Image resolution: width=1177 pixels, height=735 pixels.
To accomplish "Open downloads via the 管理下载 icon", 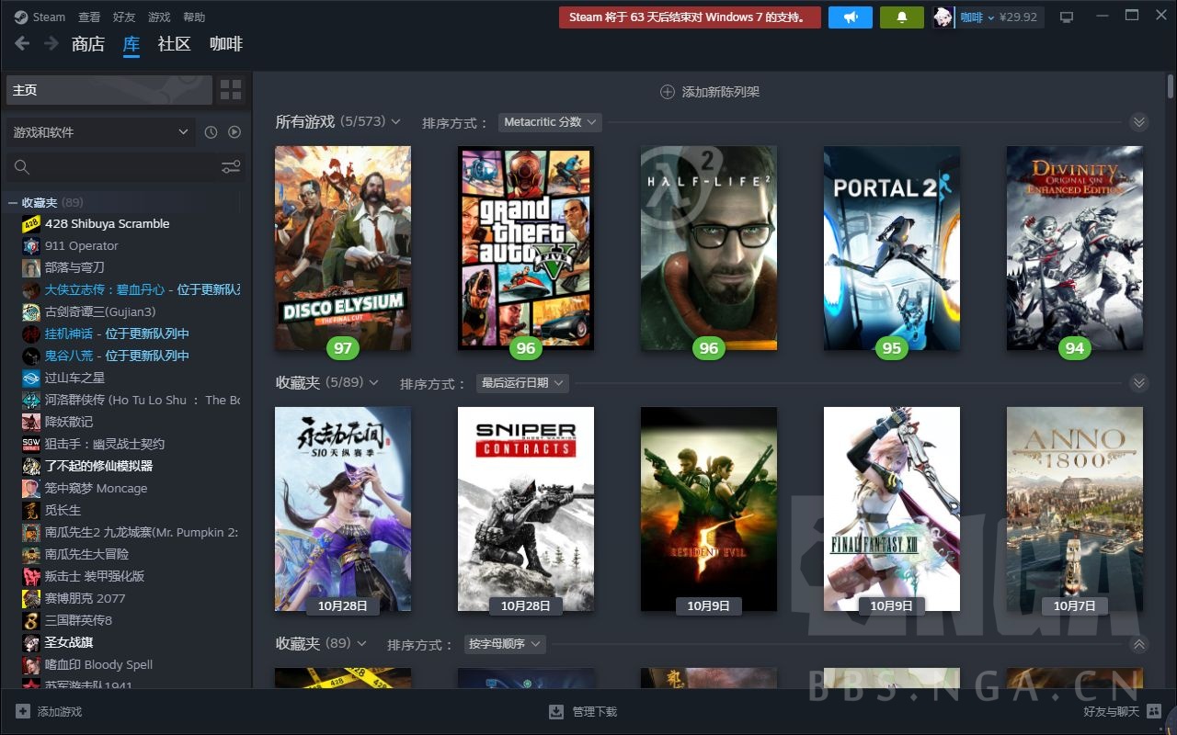I will pyautogui.click(x=555, y=711).
